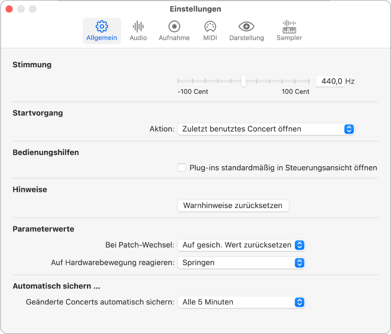Click the Darstellung tab label text
The height and width of the screenshot is (334, 391).
[246, 38]
